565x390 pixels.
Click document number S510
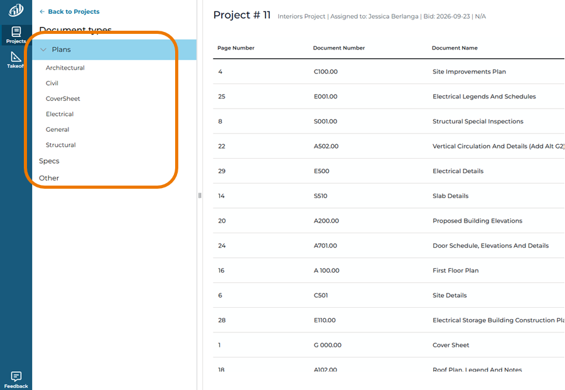coord(320,196)
